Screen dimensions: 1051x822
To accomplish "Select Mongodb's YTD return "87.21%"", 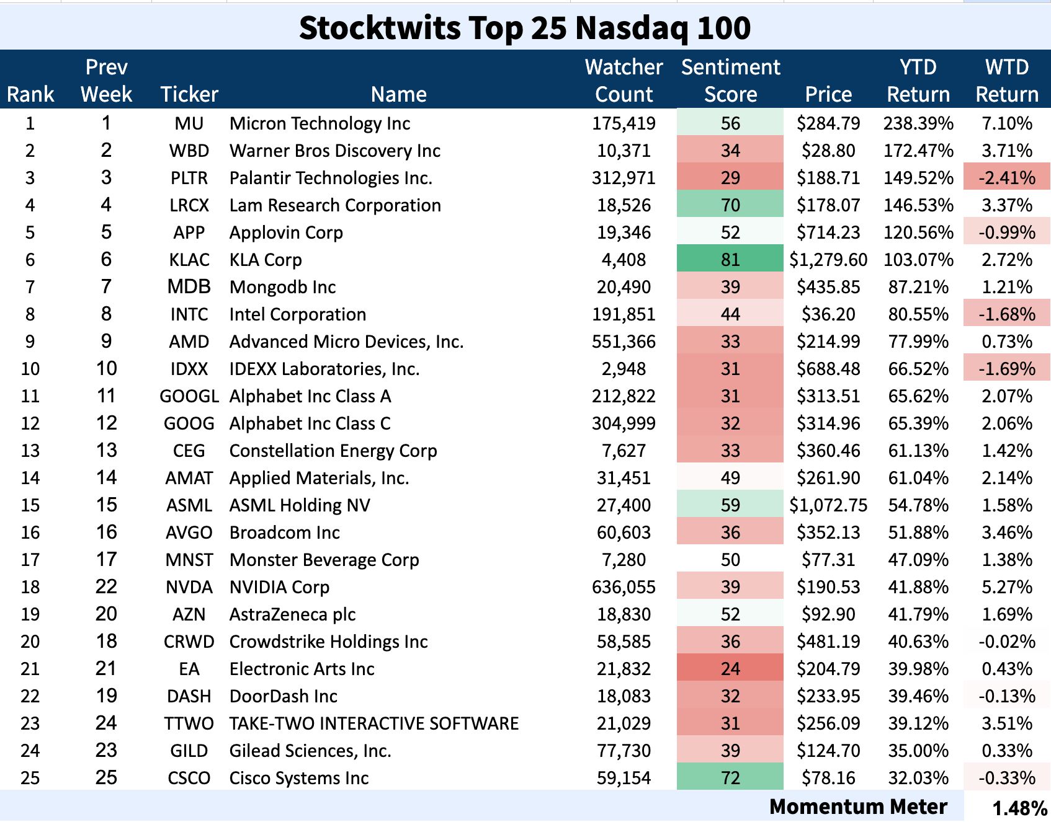I will (918, 287).
